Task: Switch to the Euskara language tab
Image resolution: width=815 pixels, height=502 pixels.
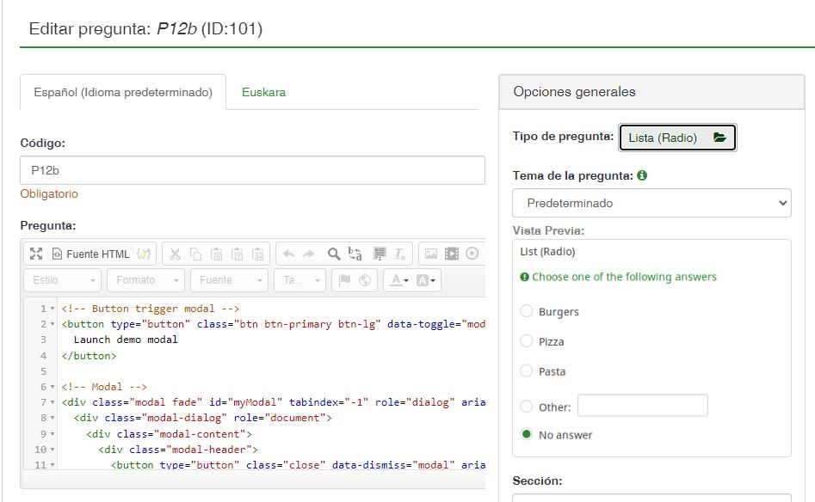Action: [x=263, y=92]
